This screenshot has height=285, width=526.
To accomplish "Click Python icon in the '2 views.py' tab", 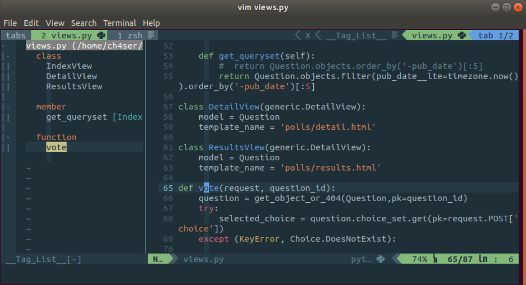I will point(101,35).
